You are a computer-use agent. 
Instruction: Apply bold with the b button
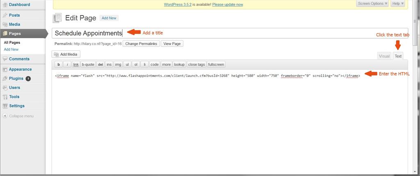58,64
